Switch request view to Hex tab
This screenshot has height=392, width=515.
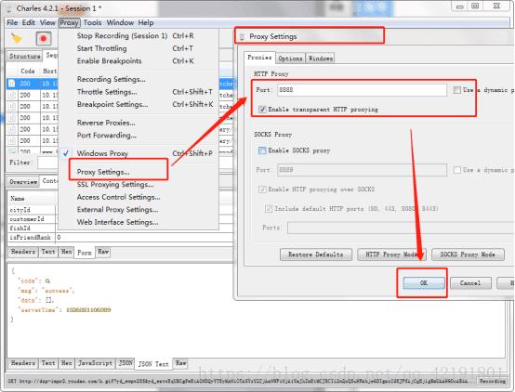pyautogui.click(x=66, y=252)
